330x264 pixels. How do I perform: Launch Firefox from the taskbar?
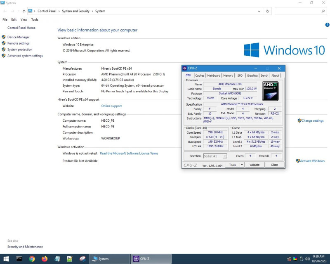[x=45, y=259]
